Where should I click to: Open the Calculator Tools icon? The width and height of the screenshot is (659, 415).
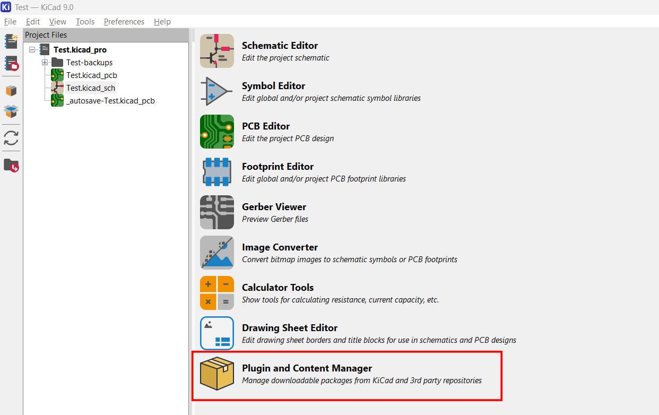pos(217,293)
